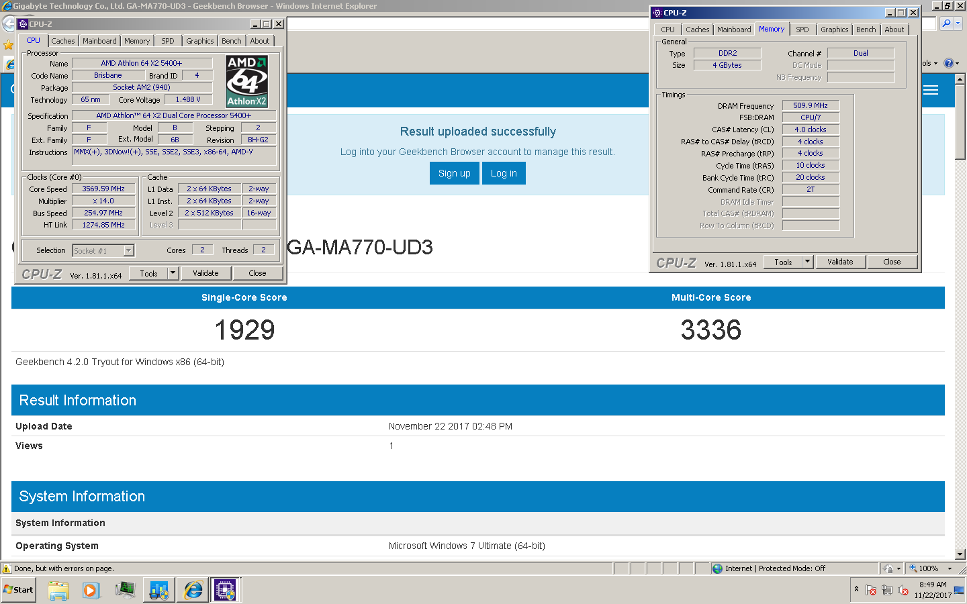Open Mainboard tab in right CPU-Z window
The image size is (967, 604).
pyautogui.click(x=734, y=30)
